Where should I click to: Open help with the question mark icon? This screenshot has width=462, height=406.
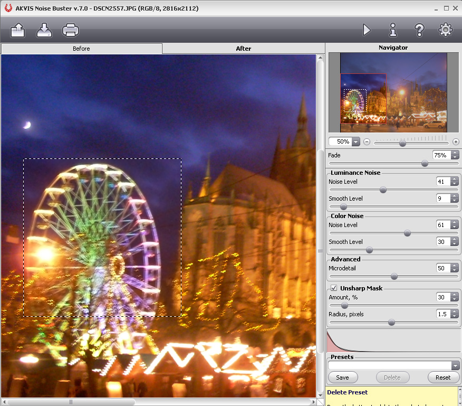(x=419, y=30)
